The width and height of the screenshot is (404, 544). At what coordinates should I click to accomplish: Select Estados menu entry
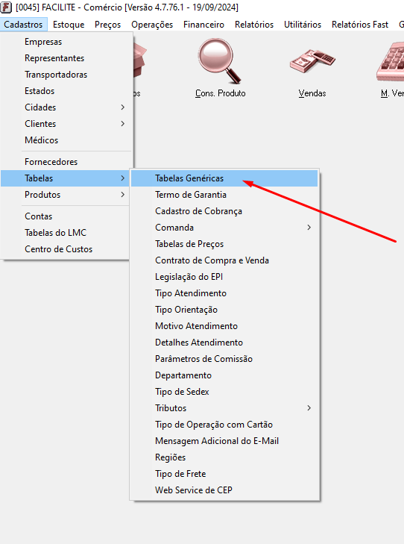67,91
